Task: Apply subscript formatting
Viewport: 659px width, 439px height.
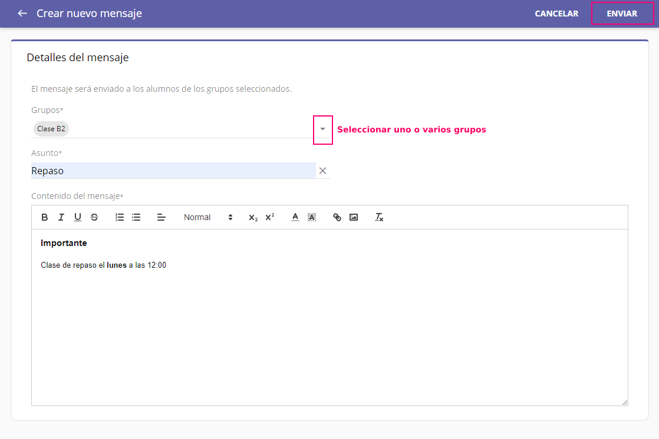Action: coord(253,217)
